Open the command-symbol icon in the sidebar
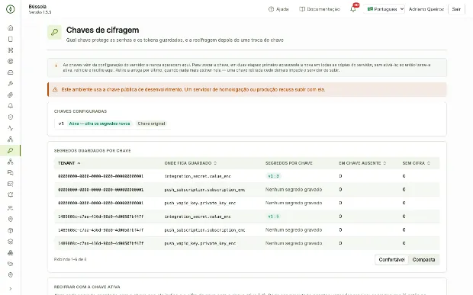The height and width of the screenshot is (295, 473). click(x=10, y=50)
